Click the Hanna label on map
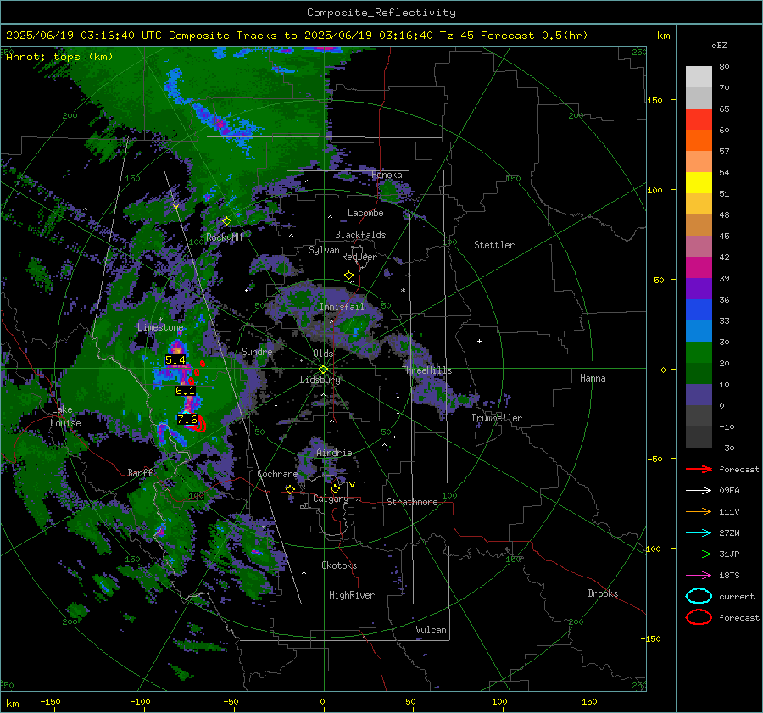Viewport: 763px width, 713px height. 593,378
